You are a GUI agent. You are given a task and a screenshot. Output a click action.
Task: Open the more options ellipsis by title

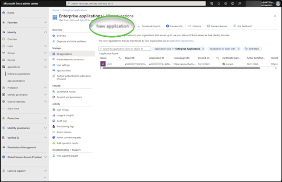[x=139, y=16]
